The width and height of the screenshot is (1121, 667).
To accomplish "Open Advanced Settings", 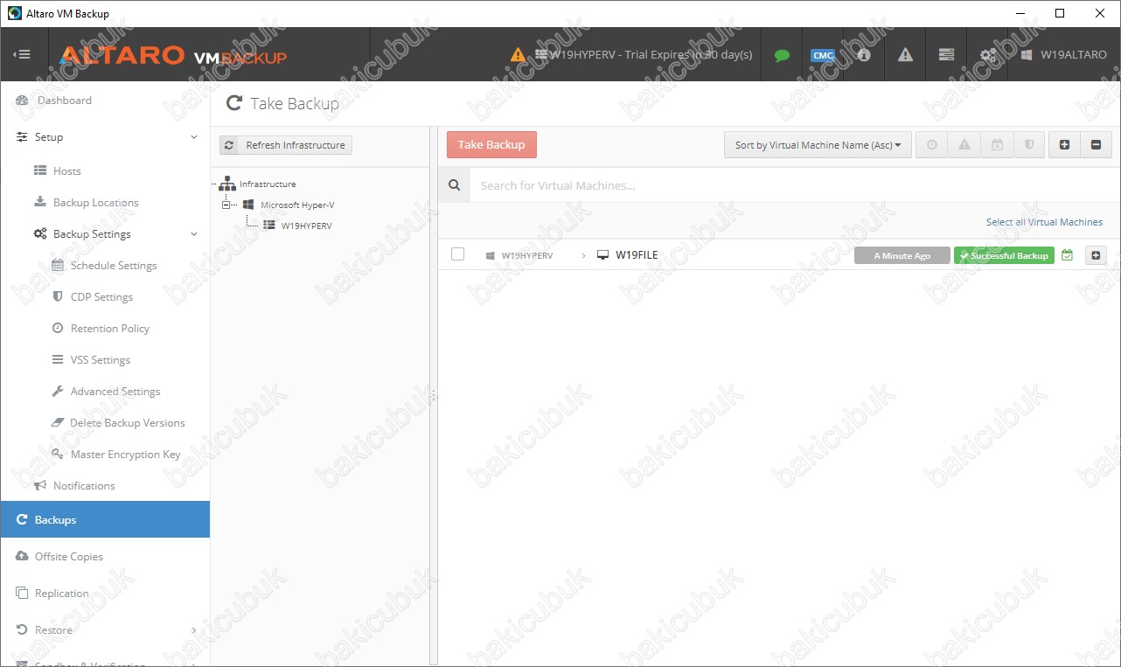I will tap(115, 392).
